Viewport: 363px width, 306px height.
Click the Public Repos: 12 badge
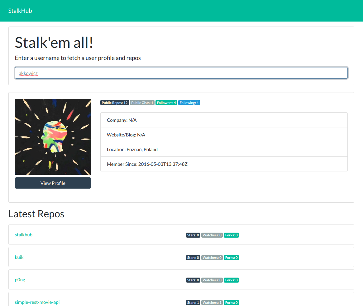point(115,103)
